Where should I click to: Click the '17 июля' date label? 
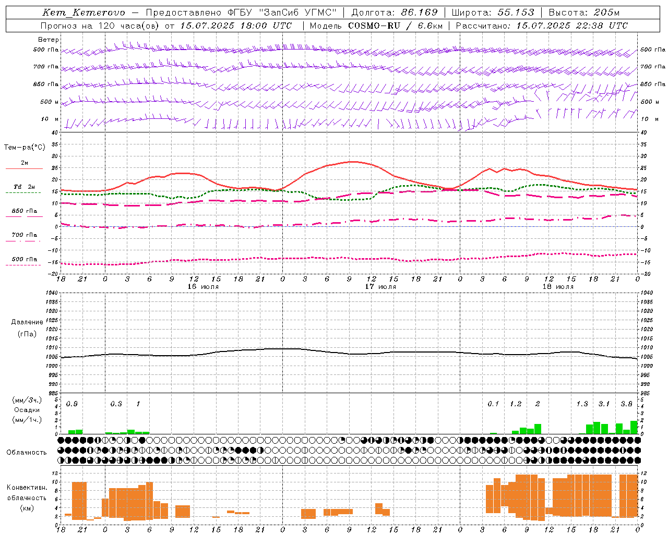tap(380, 287)
